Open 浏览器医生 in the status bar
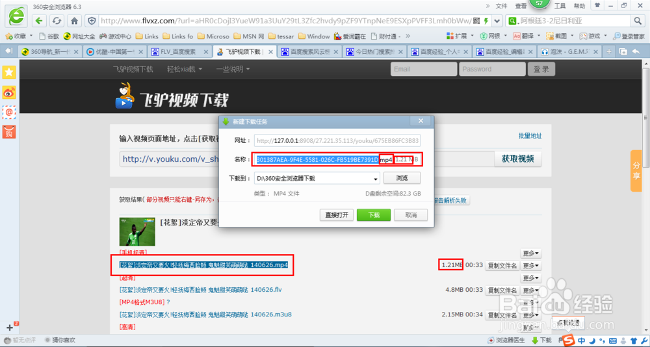This screenshot has width=650, height=347. (506, 341)
